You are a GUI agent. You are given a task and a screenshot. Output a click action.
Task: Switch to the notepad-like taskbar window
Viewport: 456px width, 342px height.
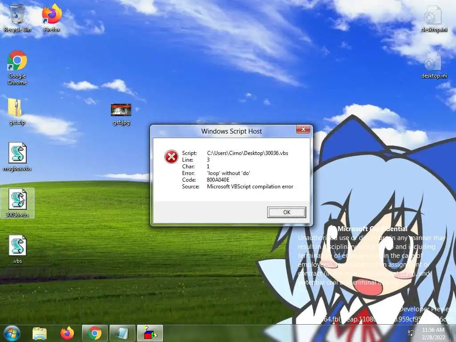[122, 334]
